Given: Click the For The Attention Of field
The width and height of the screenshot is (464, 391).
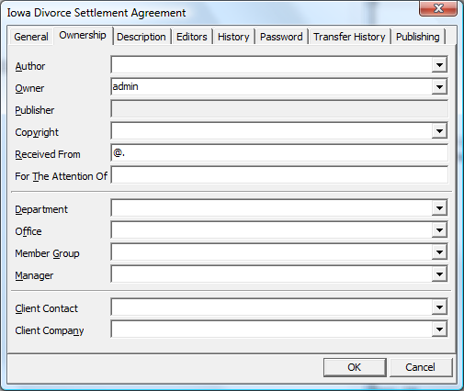Looking at the screenshot, I should (279, 175).
